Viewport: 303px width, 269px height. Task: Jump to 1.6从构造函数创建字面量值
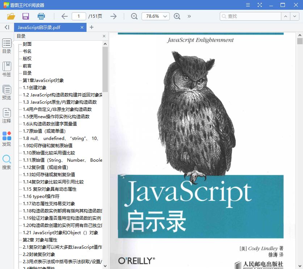(x=50, y=124)
